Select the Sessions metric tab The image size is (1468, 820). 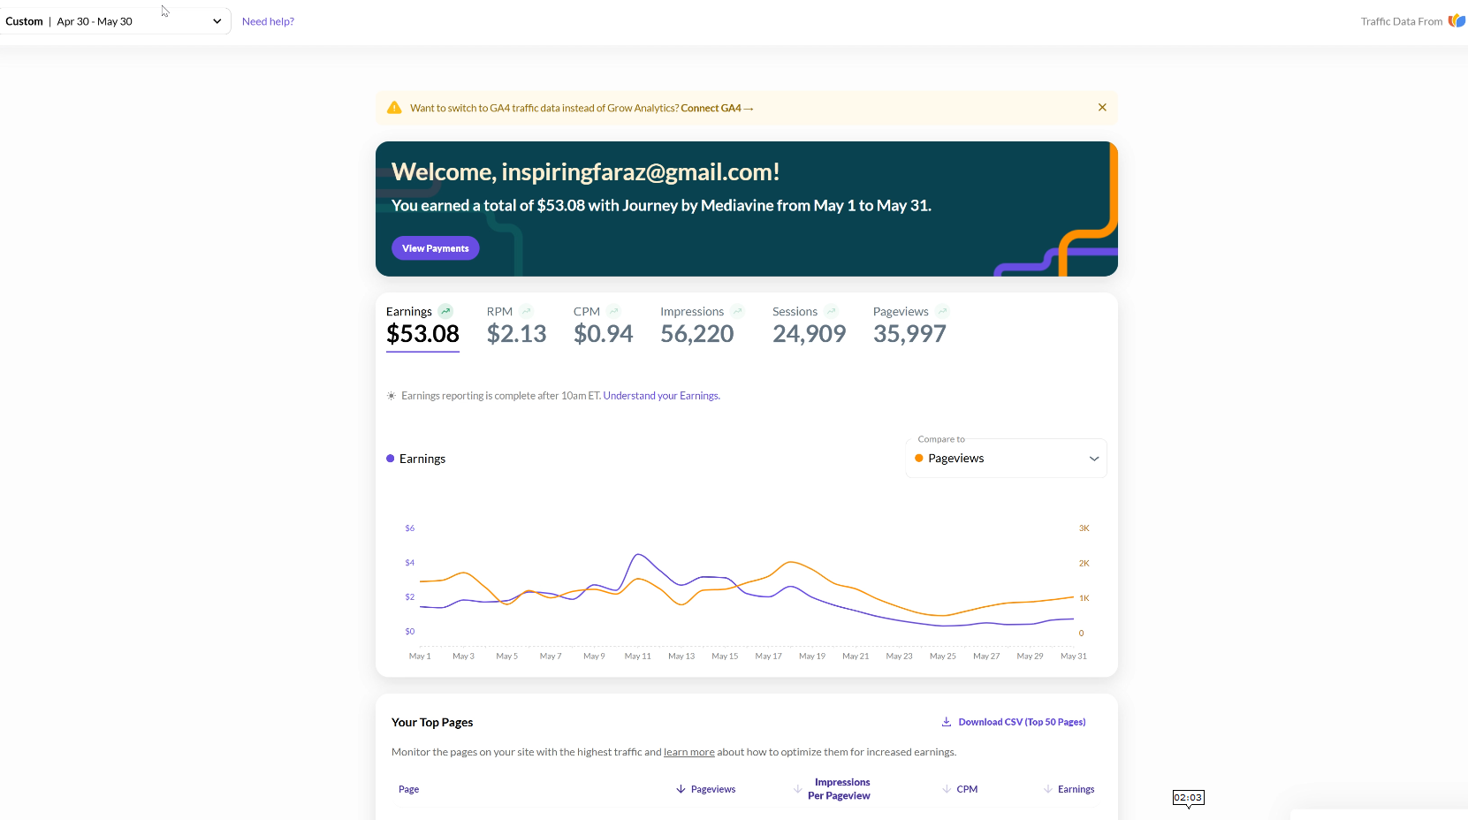click(x=809, y=325)
